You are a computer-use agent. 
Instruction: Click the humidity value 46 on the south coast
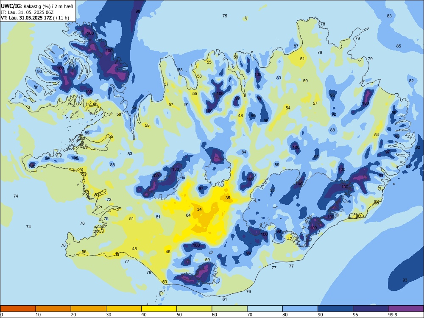point(117,254)
